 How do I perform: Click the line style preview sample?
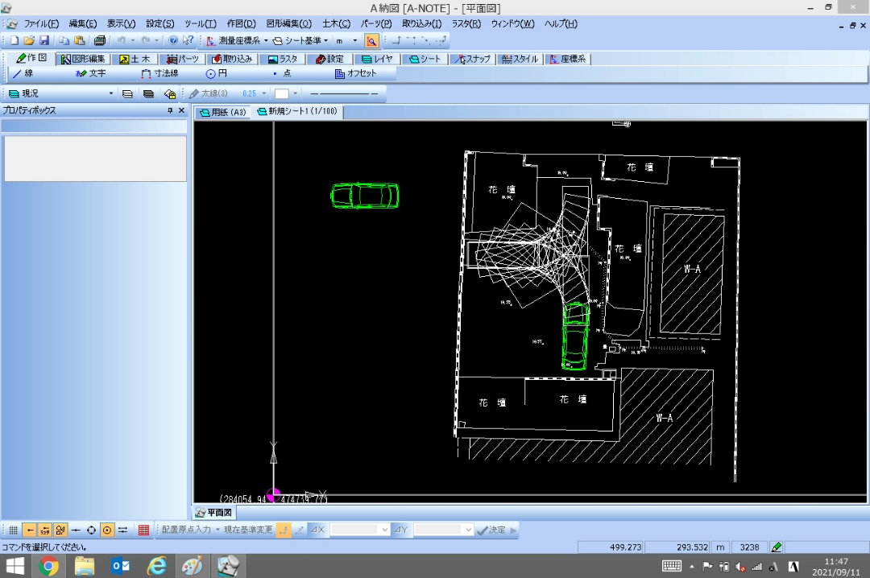pos(344,93)
